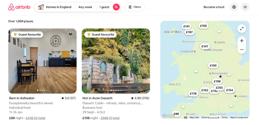The width and height of the screenshot is (259, 125).
Task: Change the 1 guest selector
Action: (104, 7)
